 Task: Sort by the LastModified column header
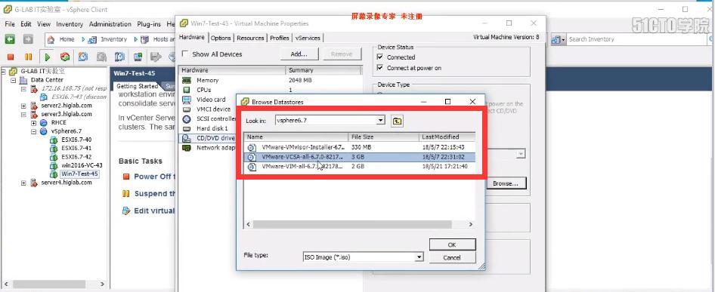coord(447,137)
